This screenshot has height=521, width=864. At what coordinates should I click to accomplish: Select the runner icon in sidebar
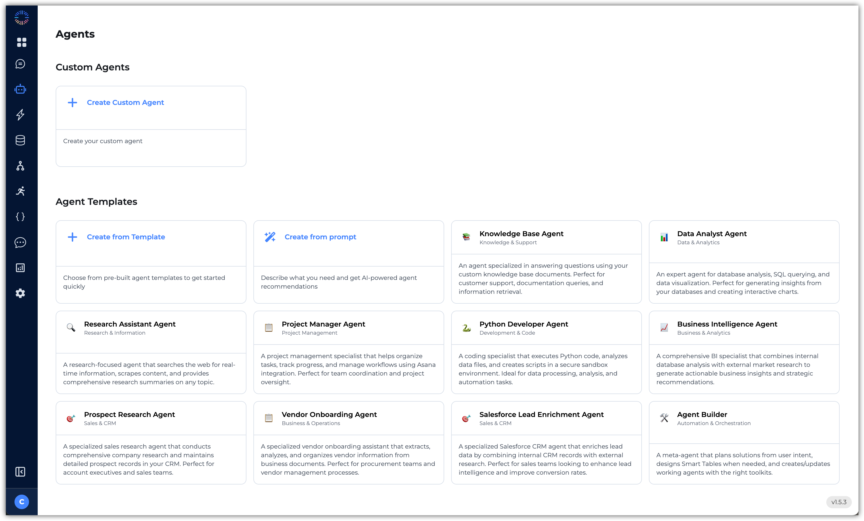tap(20, 191)
